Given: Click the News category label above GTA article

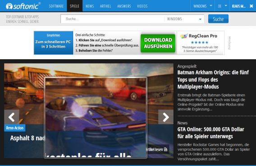Looking at the screenshot, I should pyautogui.click(x=183, y=123).
